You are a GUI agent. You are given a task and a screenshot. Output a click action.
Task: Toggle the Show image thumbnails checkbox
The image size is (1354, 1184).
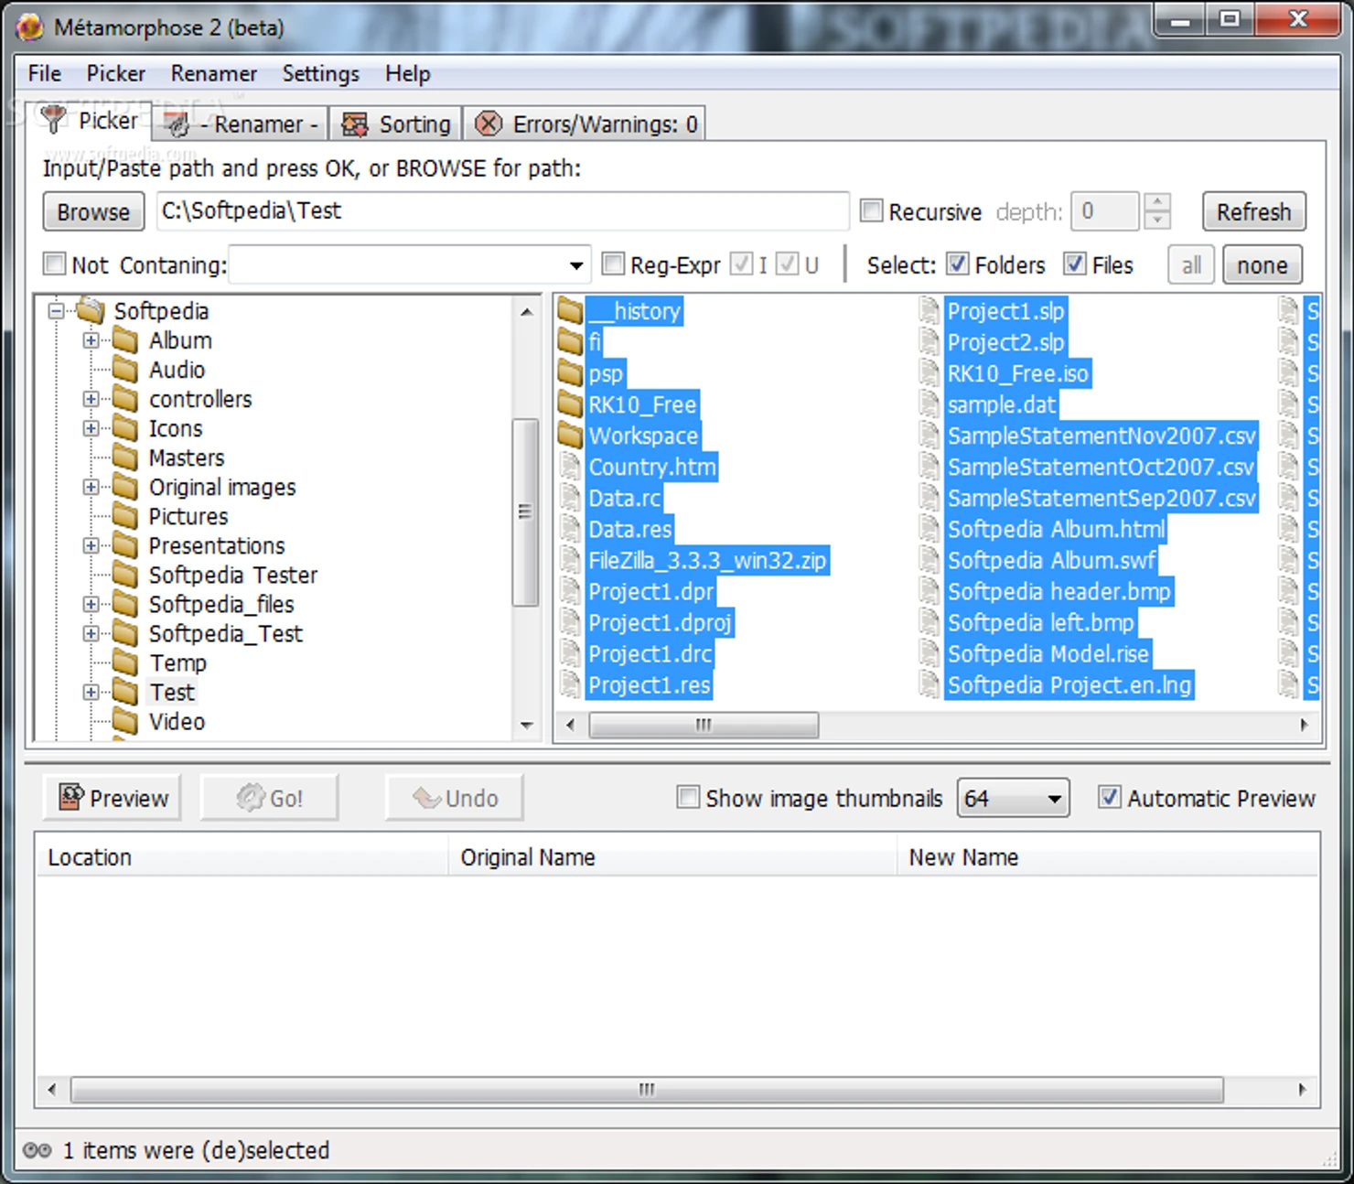pyautogui.click(x=688, y=798)
